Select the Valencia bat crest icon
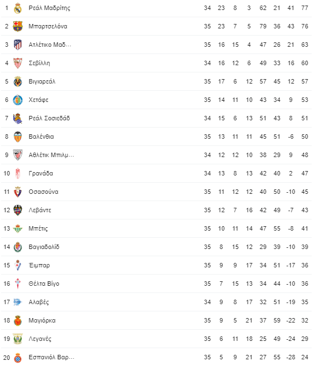 pyautogui.click(x=18, y=137)
